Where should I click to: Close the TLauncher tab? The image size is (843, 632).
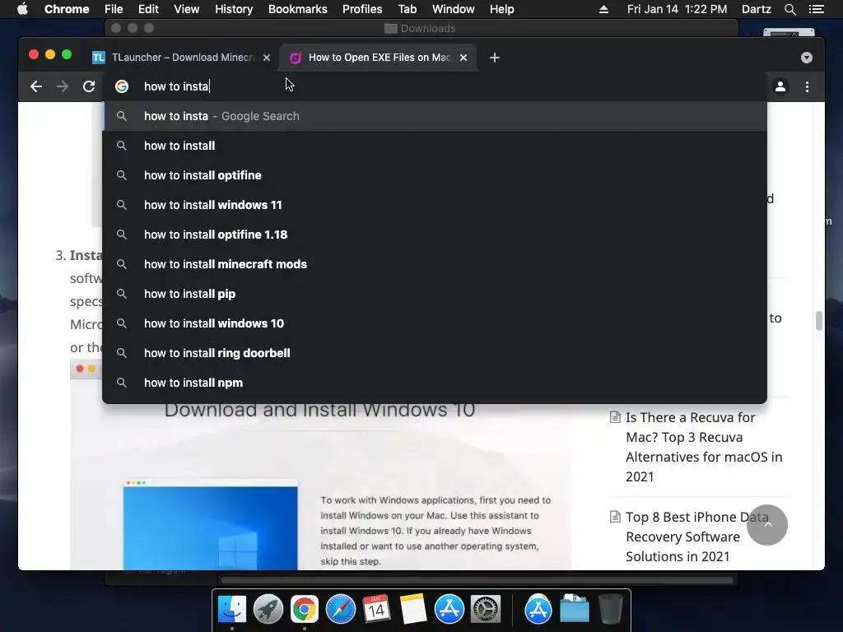267,58
